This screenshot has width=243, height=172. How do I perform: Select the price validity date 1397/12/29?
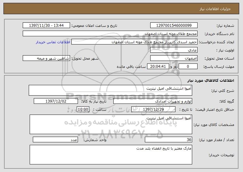point(153,110)
